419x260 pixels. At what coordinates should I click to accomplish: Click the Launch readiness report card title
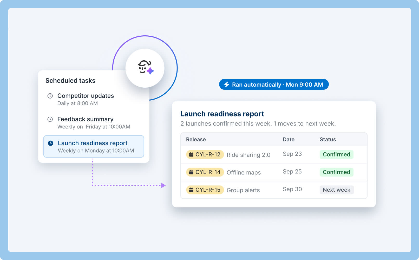222,114
